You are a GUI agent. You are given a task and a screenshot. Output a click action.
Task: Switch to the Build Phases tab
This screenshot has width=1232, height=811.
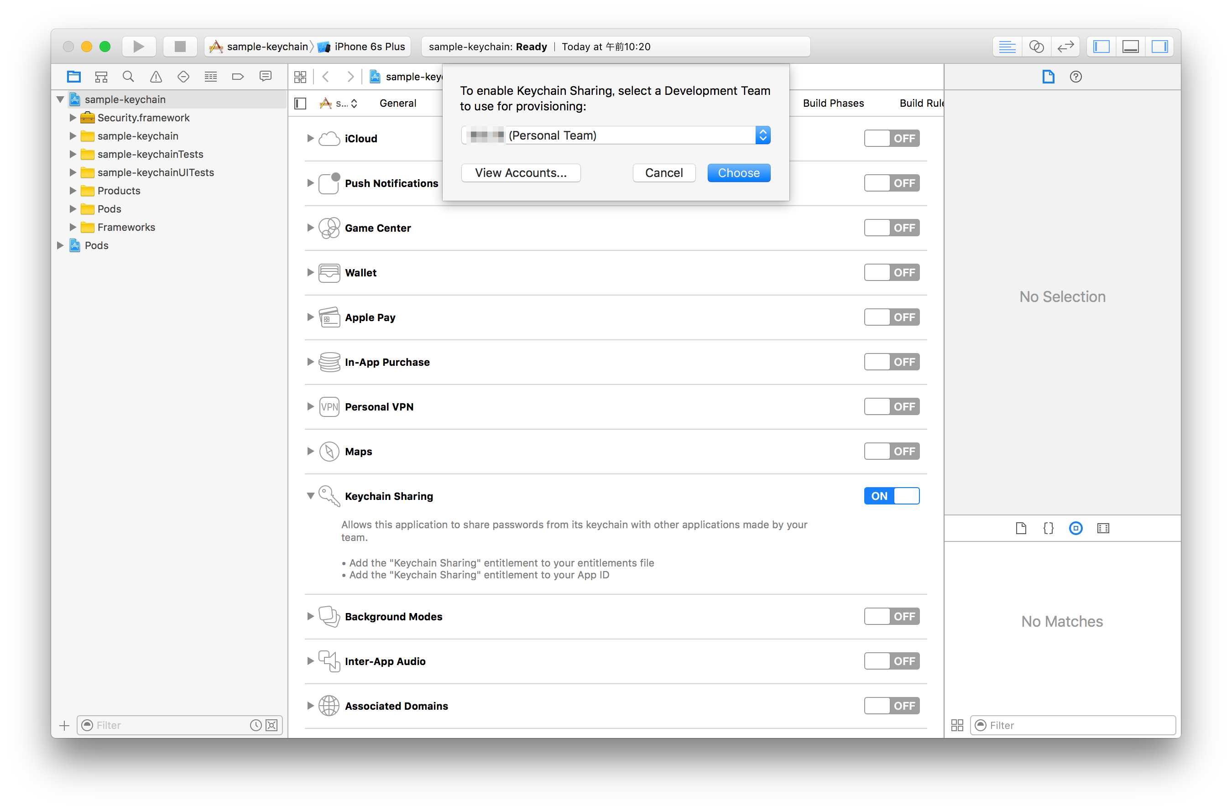(x=833, y=103)
